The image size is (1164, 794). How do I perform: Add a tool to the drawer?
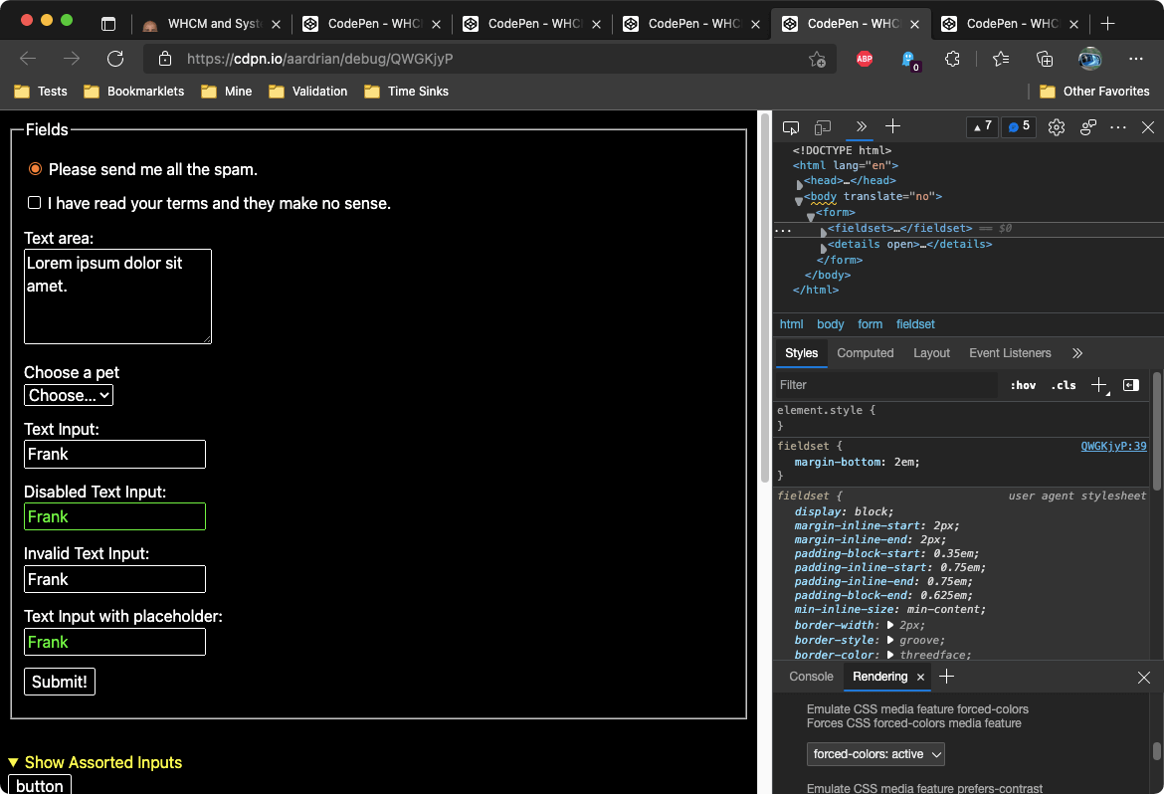[946, 677]
